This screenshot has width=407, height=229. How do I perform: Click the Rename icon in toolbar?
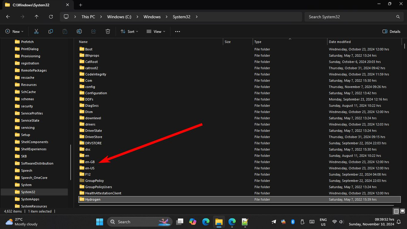[x=79, y=31]
